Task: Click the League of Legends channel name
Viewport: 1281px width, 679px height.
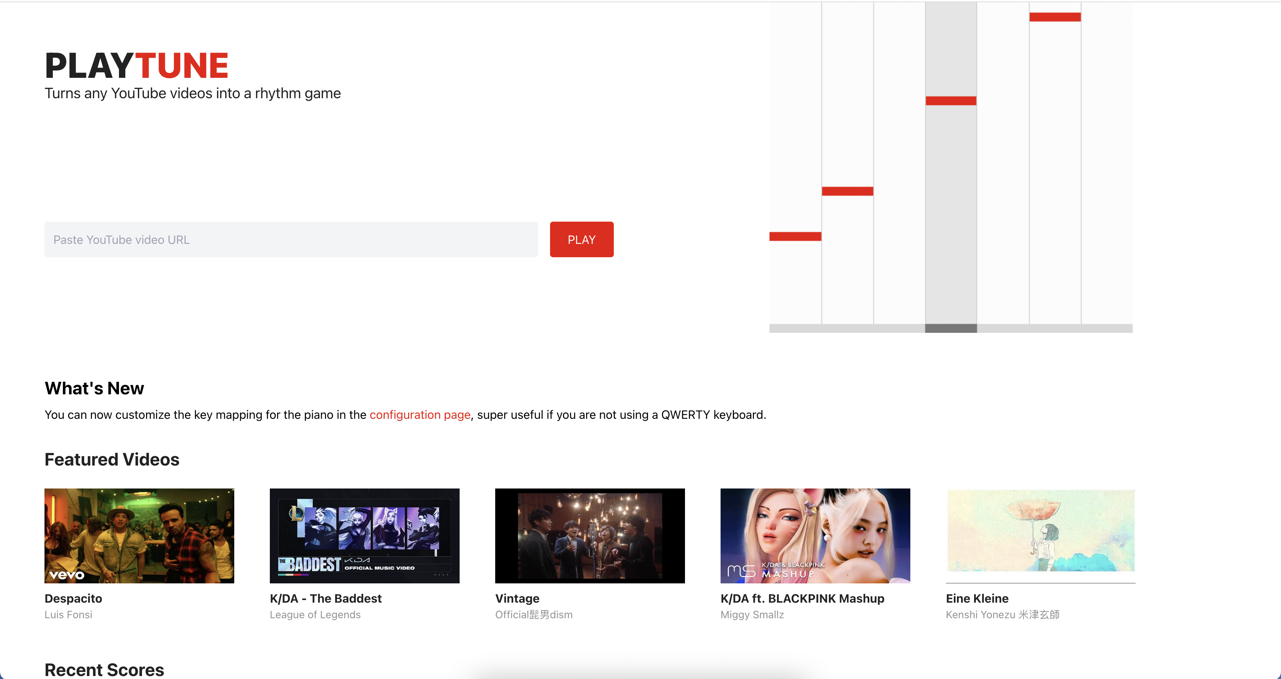Action: point(315,615)
